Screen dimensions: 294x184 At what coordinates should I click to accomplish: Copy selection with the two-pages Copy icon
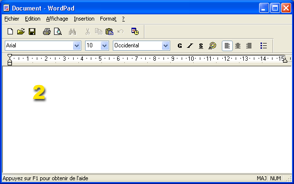coord(98,32)
